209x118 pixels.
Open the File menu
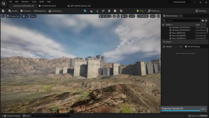click(x=10, y=2)
